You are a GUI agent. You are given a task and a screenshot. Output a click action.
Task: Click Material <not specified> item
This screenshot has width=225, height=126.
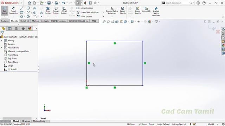coord(18,51)
